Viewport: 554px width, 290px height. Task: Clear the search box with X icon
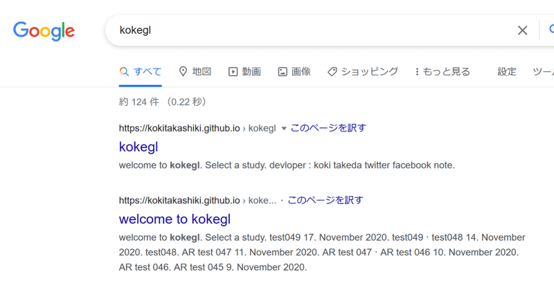point(522,30)
